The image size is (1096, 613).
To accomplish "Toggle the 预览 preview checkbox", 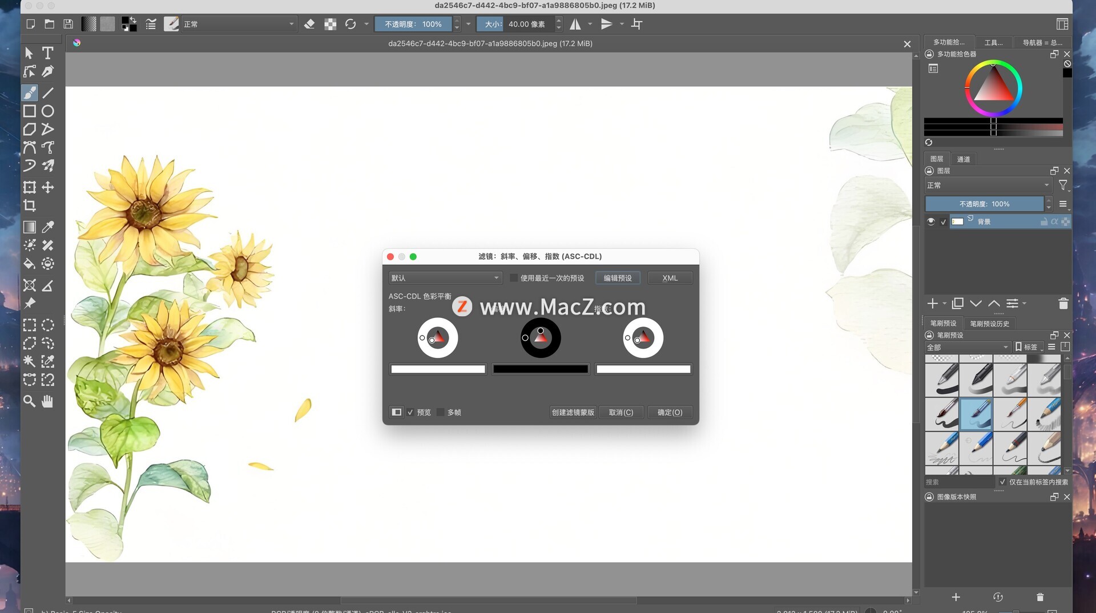I will (410, 412).
